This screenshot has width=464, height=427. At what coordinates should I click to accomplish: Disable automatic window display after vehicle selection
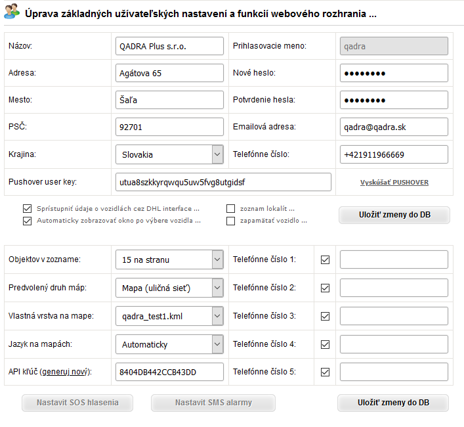pos(27,221)
